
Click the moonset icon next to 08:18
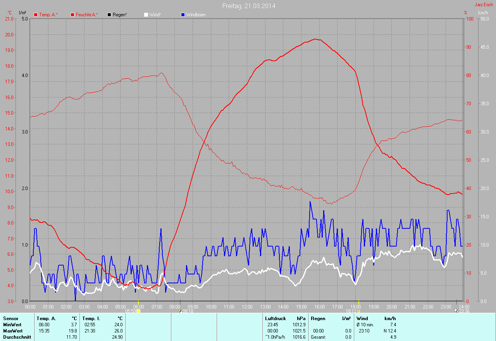[x=179, y=310]
